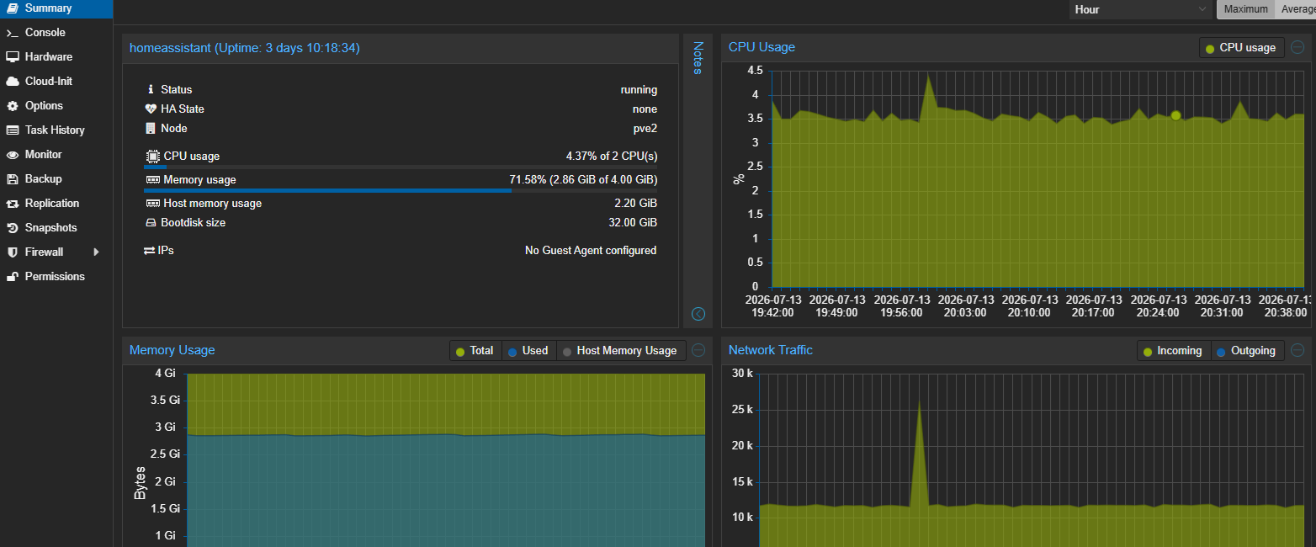Click the Replication arrows icon
1316x547 pixels.
pyautogui.click(x=12, y=204)
